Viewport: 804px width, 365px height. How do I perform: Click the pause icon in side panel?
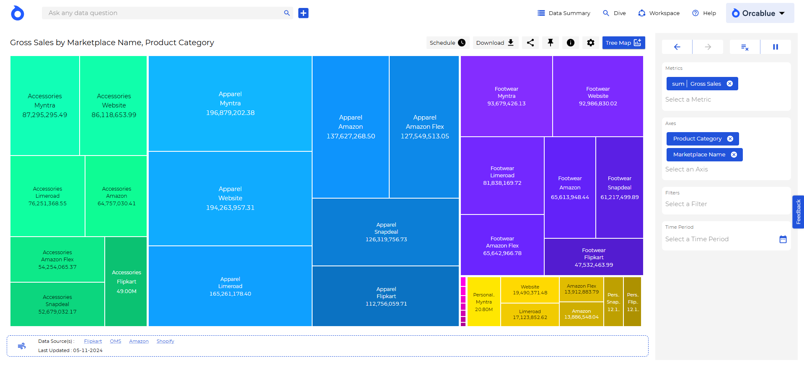point(776,47)
